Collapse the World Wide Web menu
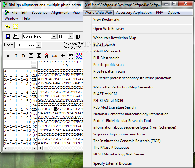This screenshot has width=195, height=168. [98, 13]
